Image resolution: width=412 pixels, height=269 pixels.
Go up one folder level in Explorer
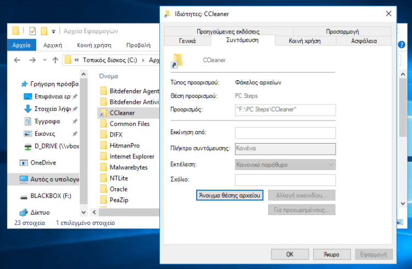55,61
